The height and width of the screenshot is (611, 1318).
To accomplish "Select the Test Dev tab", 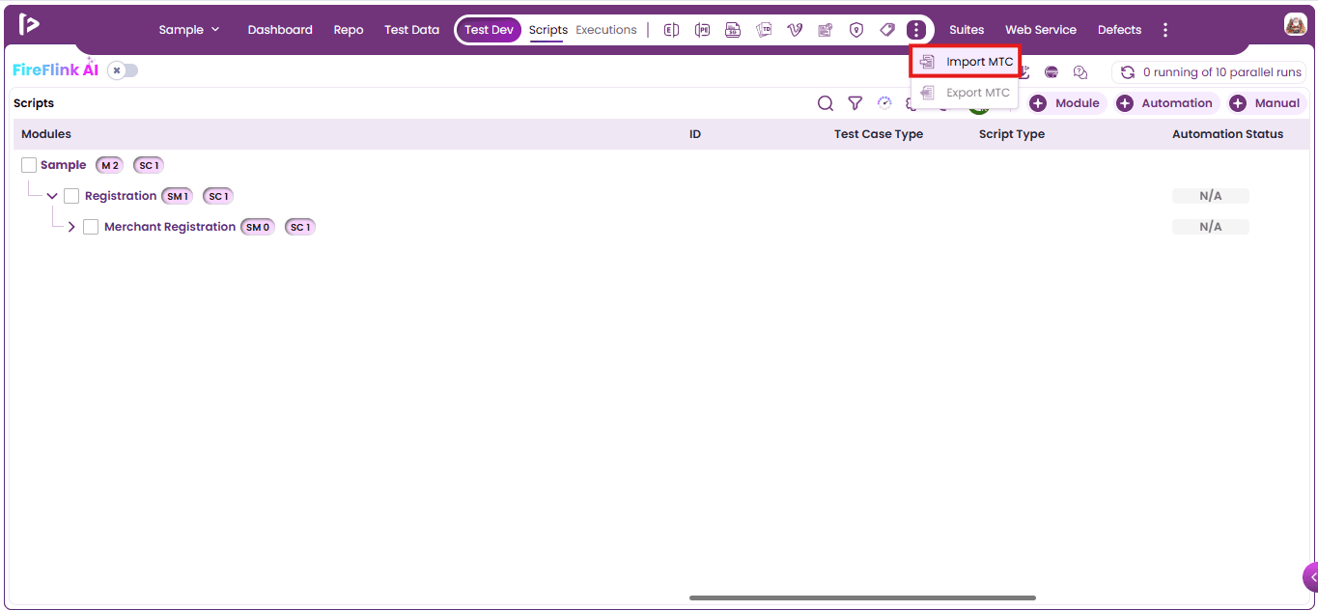I will [x=489, y=30].
